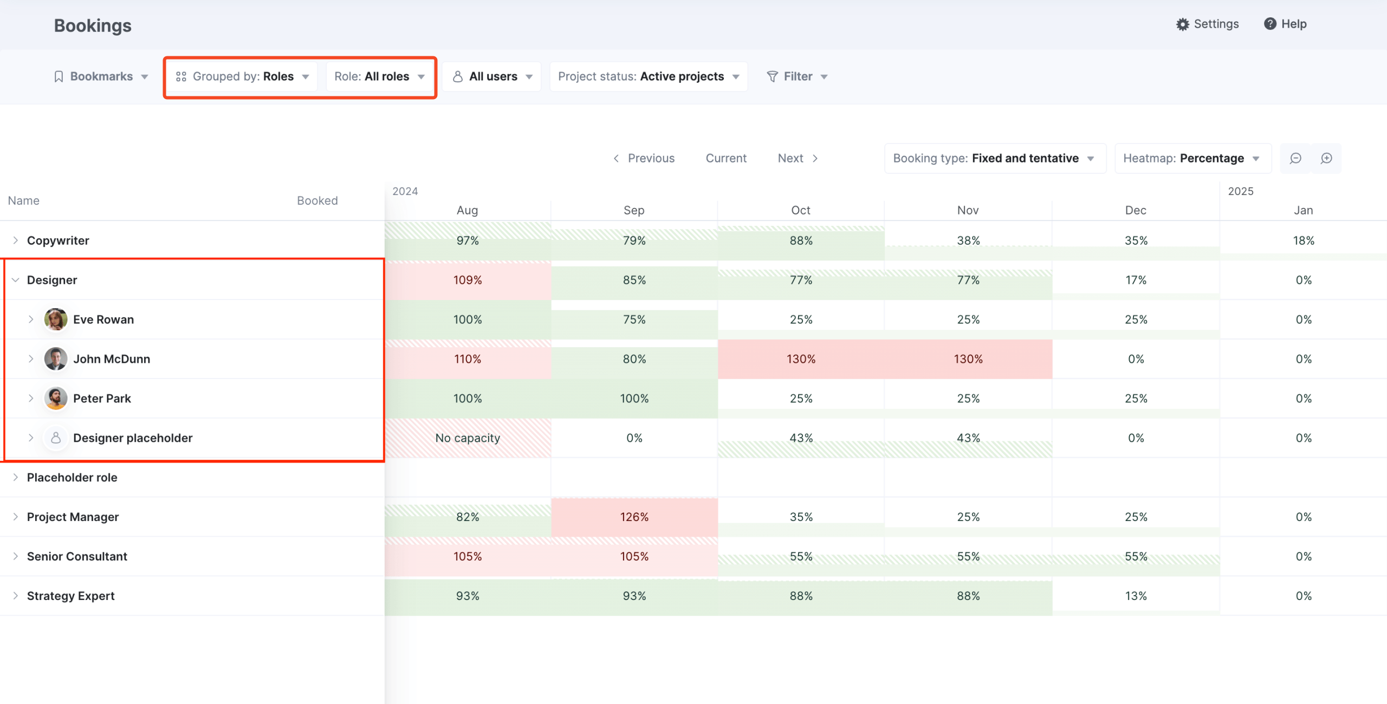Click John McDunn's avatar photo
Image resolution: width=1387 pixels, height=704 pixels.
55,359
